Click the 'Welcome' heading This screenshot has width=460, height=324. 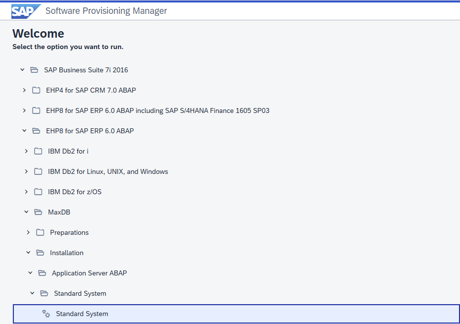(x=38, y=34)
